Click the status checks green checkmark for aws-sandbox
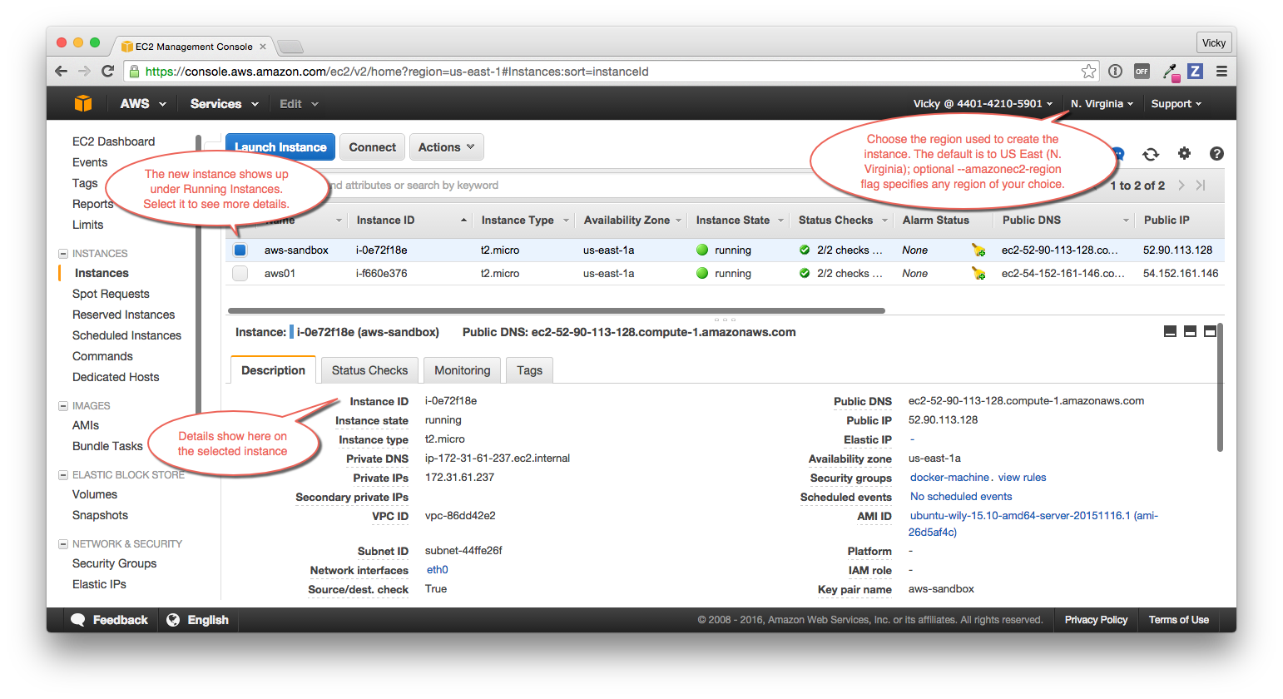Image resolution: width=1283 pixels, height=699 pixels. coord(805,249)
